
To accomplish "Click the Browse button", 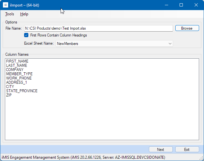I will click(x=187, y=28).
